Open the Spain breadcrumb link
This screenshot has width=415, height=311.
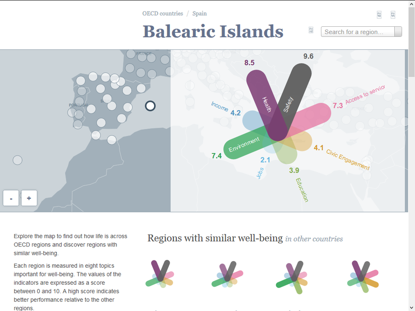(x=199, y=13)
